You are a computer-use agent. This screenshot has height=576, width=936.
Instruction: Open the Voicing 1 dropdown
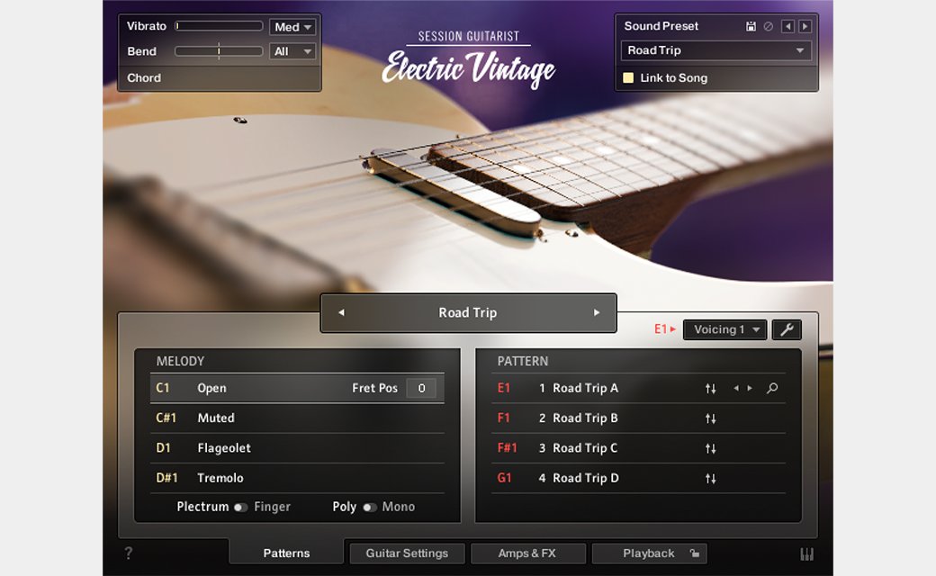click(x=724, y=329)
